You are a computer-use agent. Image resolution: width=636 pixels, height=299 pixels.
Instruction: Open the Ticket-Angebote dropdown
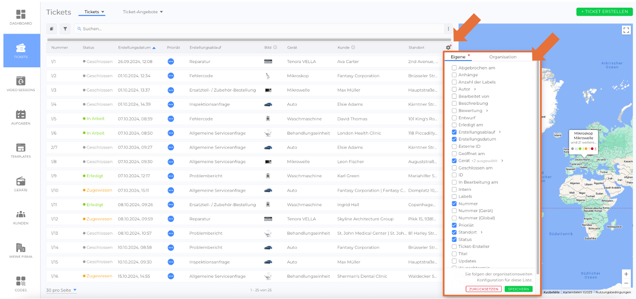coord(143,12)
